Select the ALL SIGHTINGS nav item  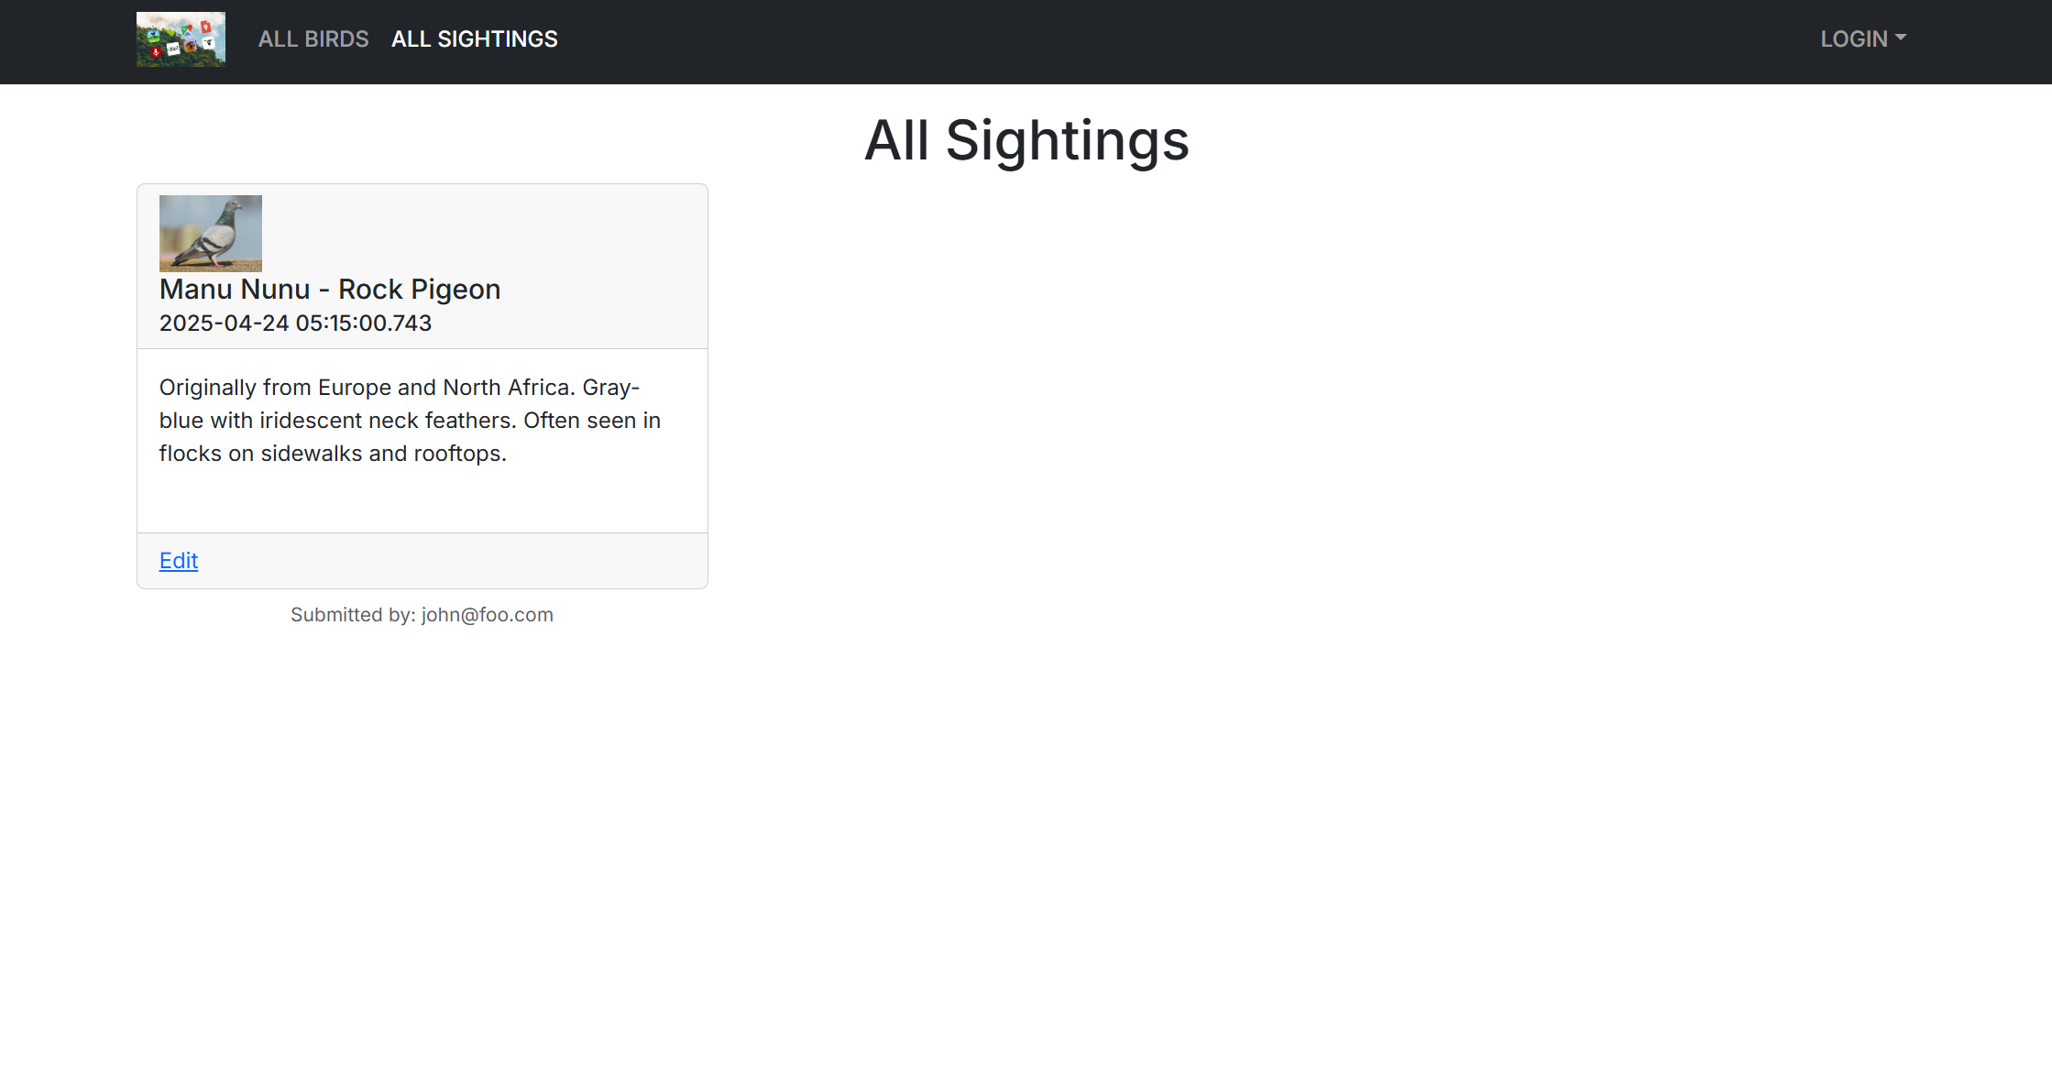point(474,39)
